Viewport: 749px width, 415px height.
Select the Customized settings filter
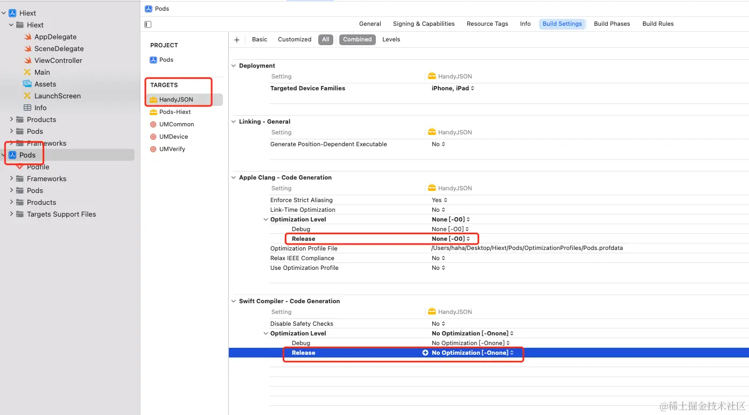295,39
